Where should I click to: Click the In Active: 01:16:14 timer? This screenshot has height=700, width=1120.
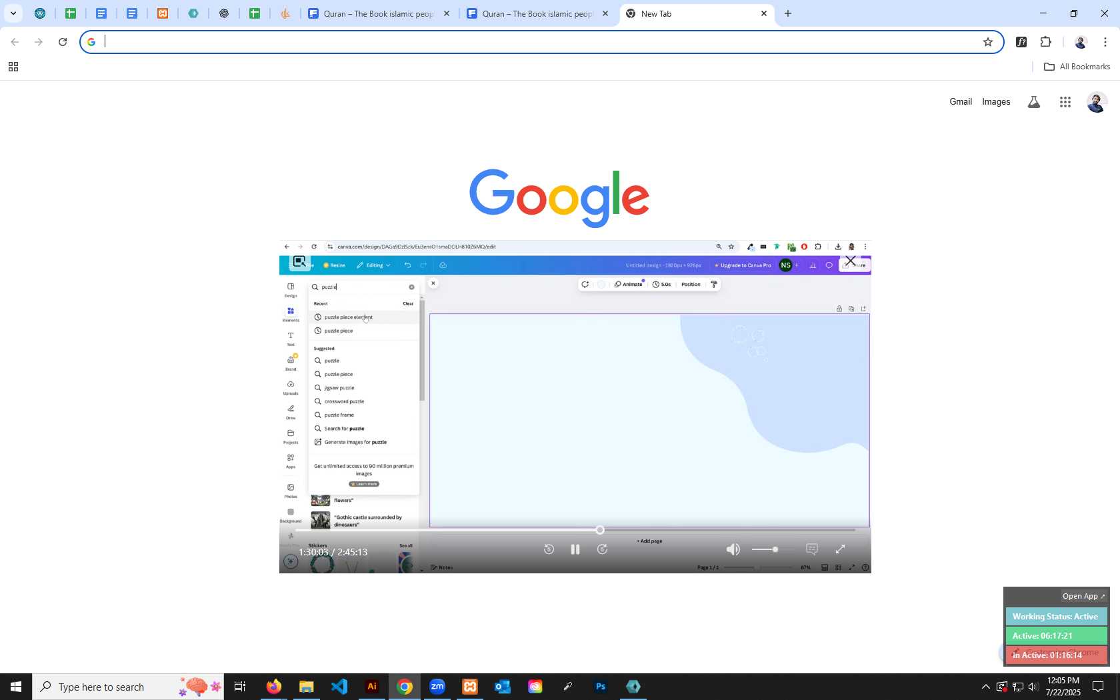[1056, 655]
